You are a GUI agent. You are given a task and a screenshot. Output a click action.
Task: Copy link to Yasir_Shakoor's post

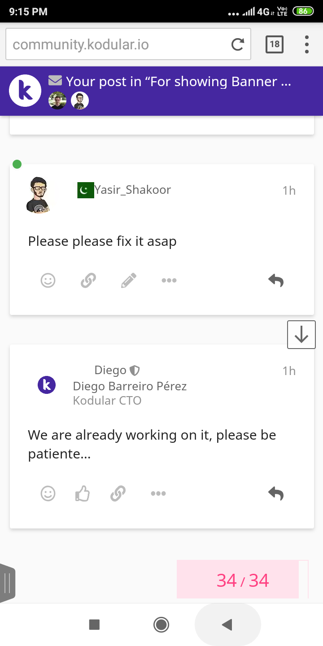click(88, 281)
